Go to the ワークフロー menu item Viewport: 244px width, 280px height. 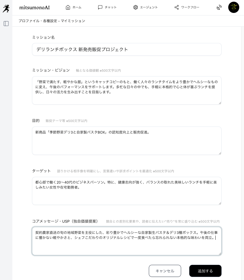pyautogui.click(x=190, y=7)
